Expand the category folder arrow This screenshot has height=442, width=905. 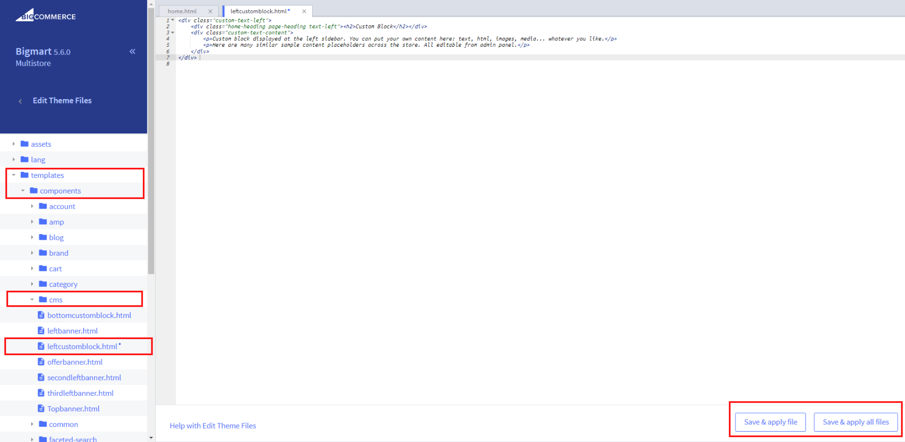tap(32, 284)
